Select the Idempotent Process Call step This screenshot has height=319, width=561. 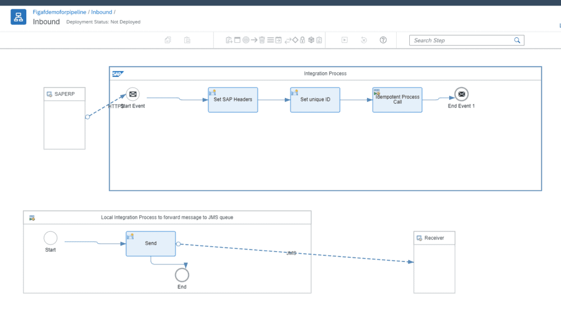(397, 100)
